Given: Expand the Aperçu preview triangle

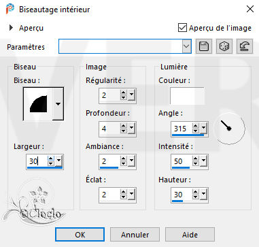Looking at the screenshot, I should click(11, 28).
